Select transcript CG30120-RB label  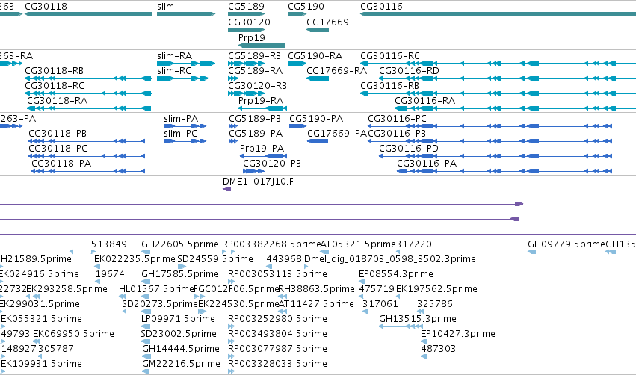(257, 86)
